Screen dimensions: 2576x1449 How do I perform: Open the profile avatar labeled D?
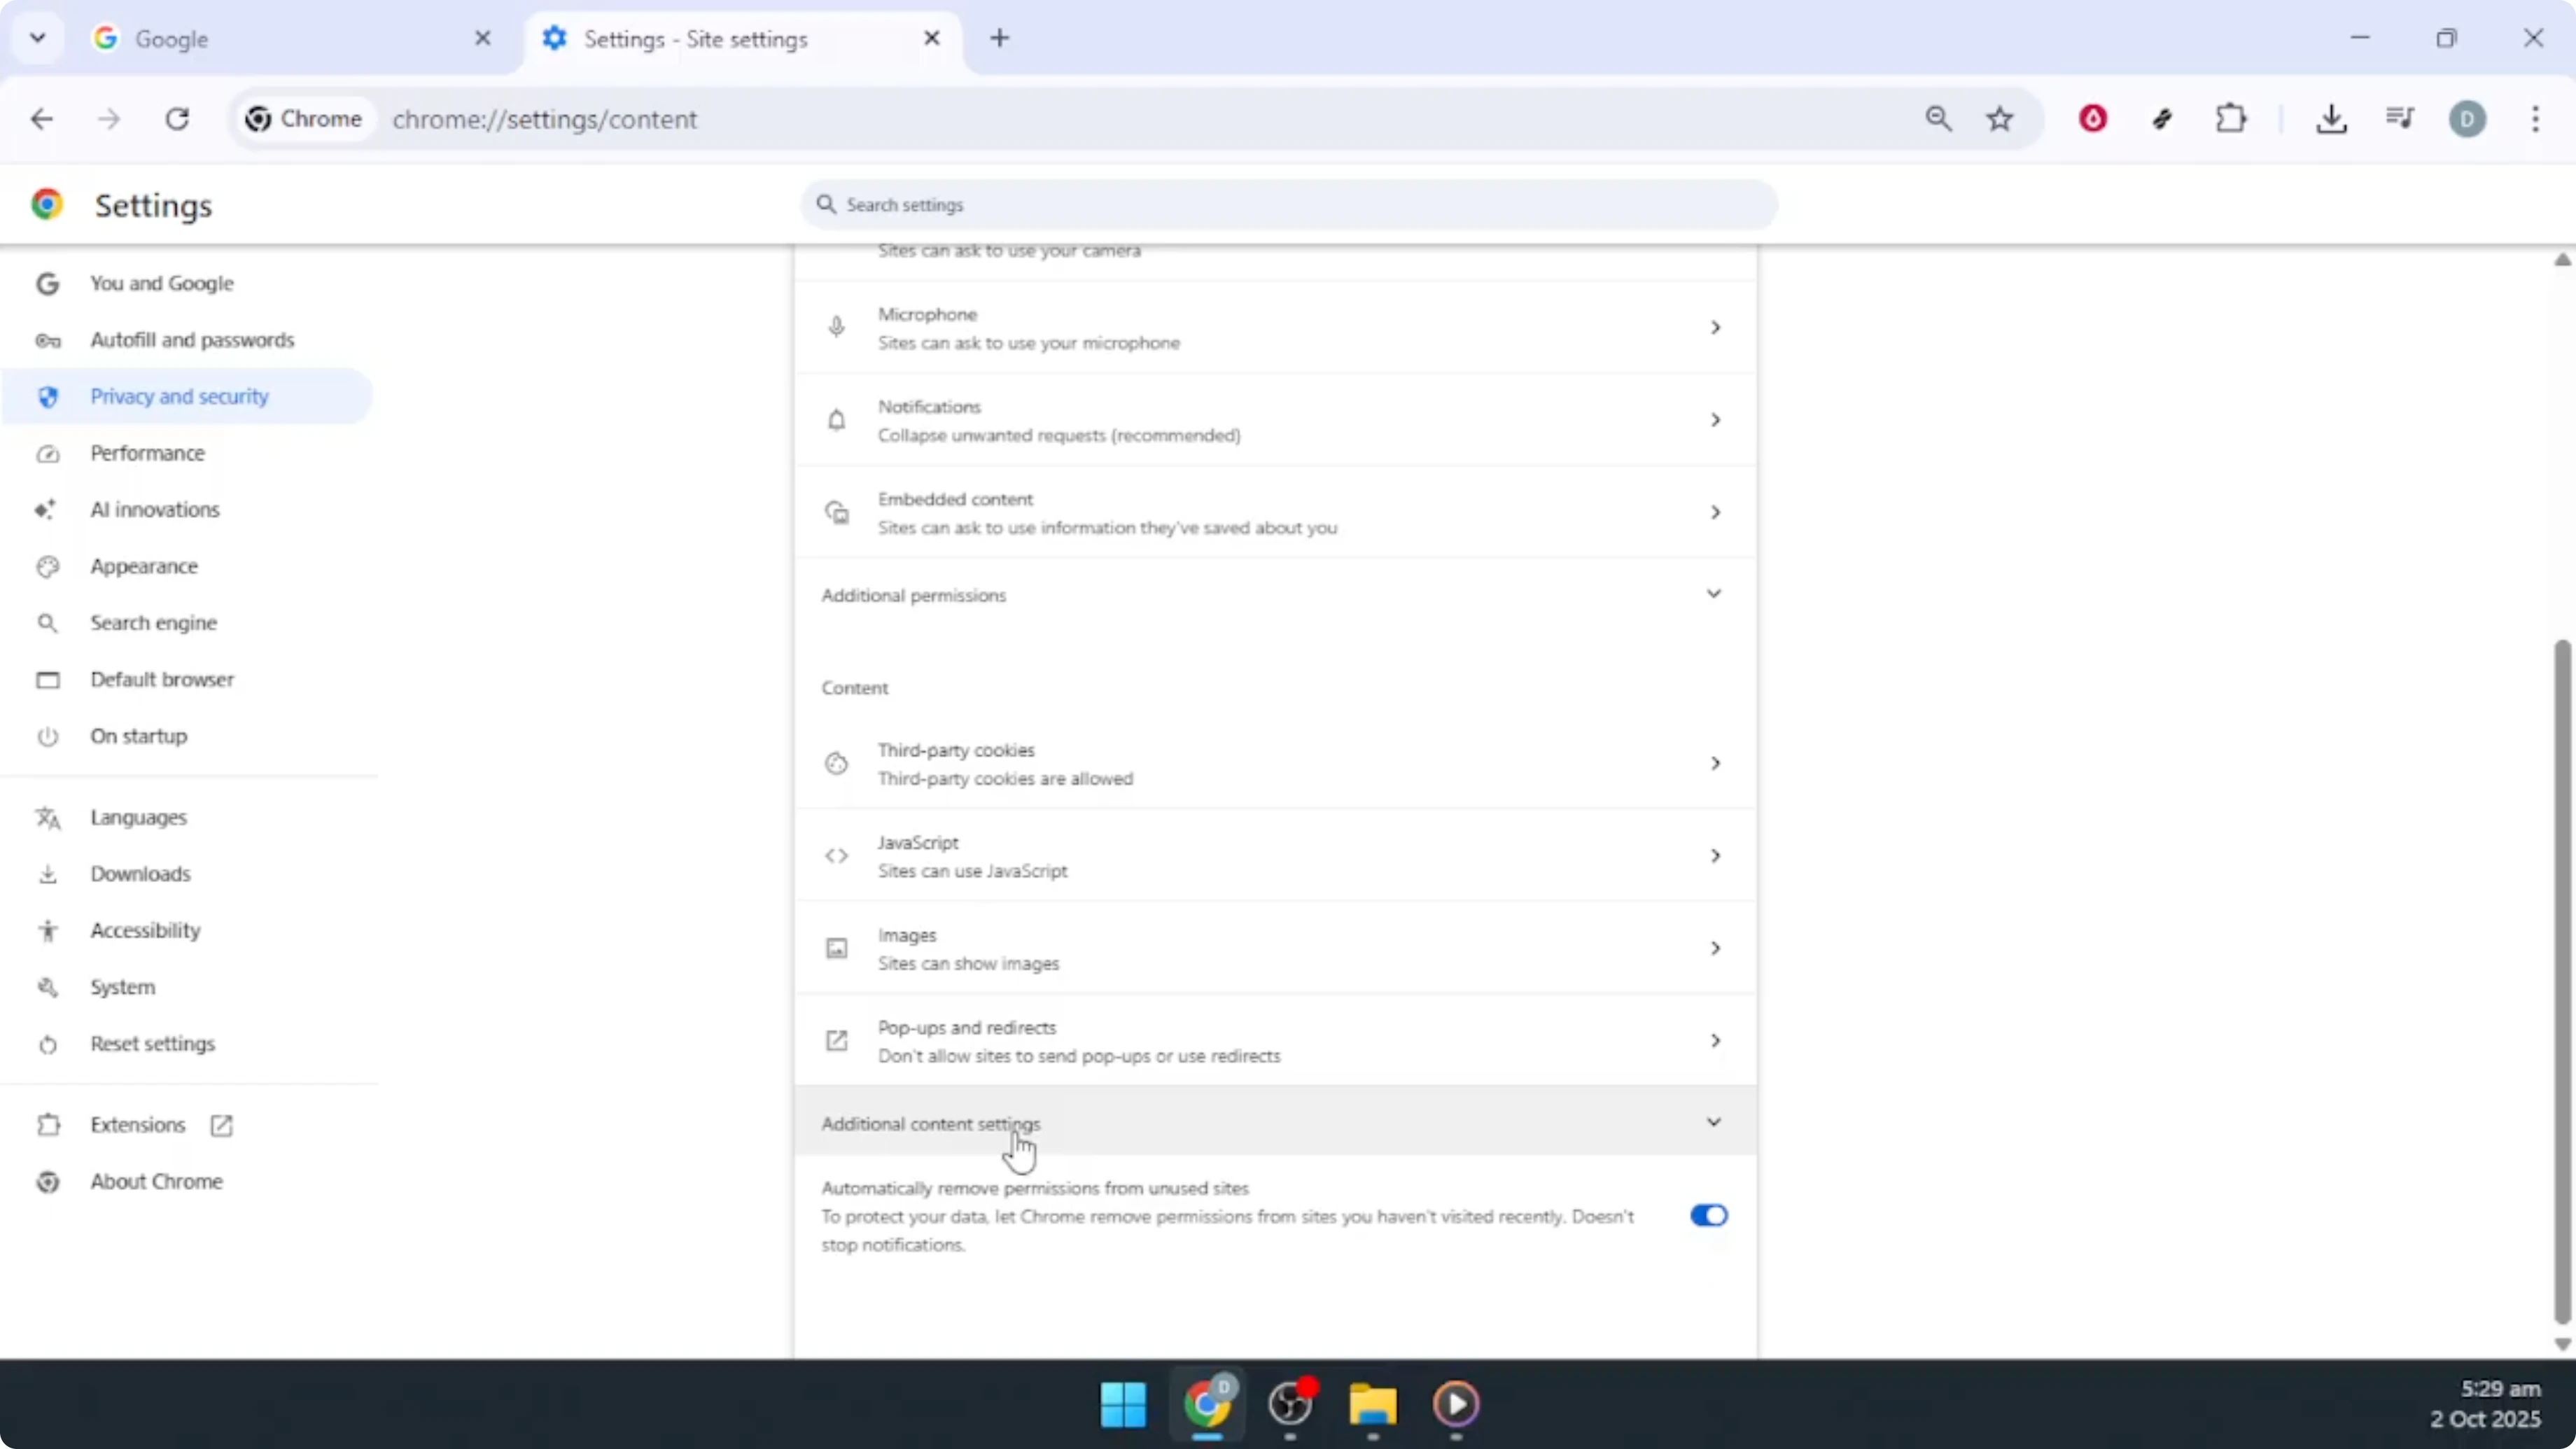tap(2468, 119)
